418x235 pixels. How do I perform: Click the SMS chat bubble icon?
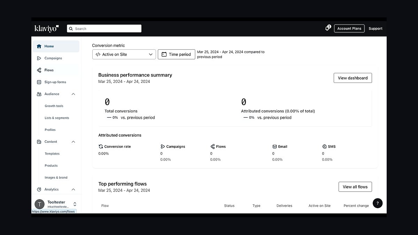pyautogui.click(x=324, y=147)
